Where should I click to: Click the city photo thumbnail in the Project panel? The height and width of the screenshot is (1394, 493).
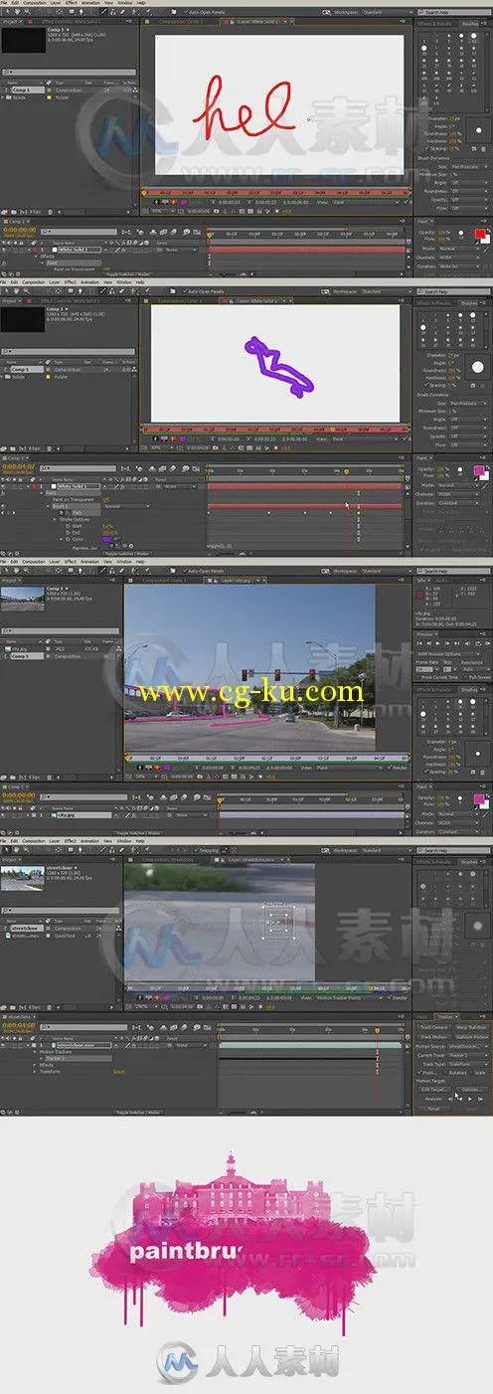[x=23, y=599]
